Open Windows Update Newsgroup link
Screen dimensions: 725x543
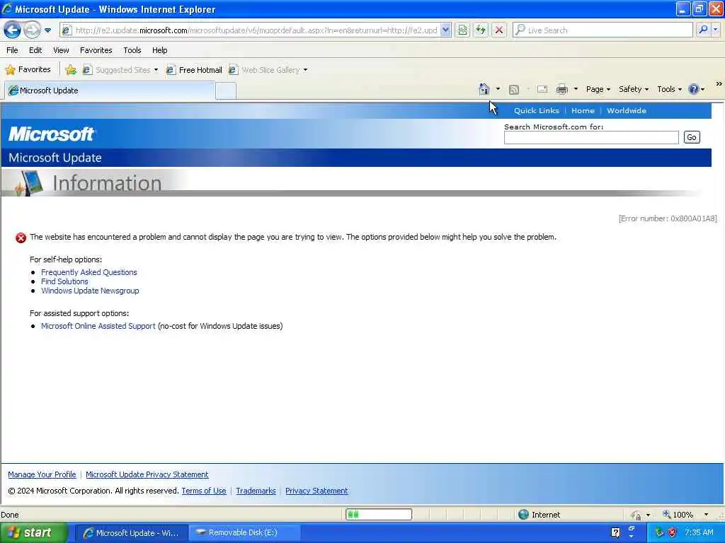coord(90,291)
